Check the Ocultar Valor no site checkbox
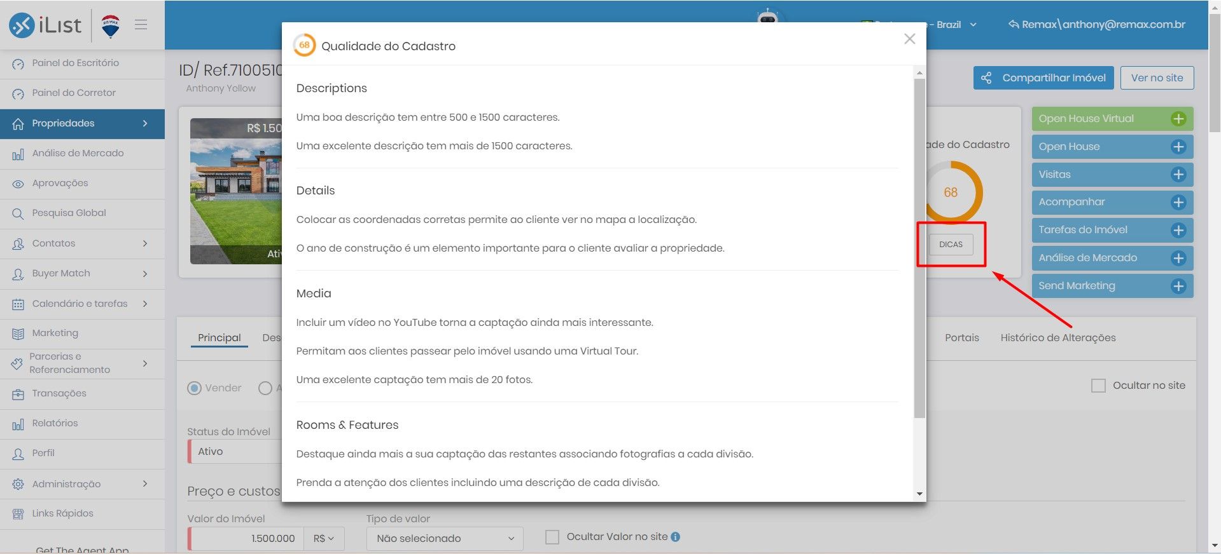1221x554 pixels. pyautogui.click(x=552, y=537)
